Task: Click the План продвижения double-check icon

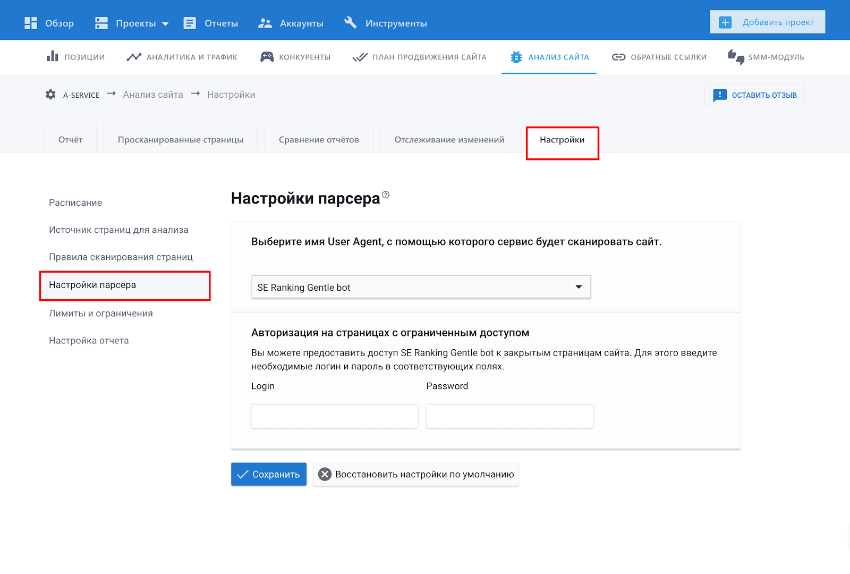Action: click(360, 57)
